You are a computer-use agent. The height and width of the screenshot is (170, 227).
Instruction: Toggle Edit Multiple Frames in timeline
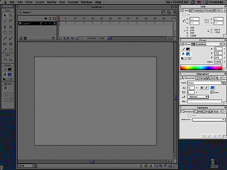point(72,38)
